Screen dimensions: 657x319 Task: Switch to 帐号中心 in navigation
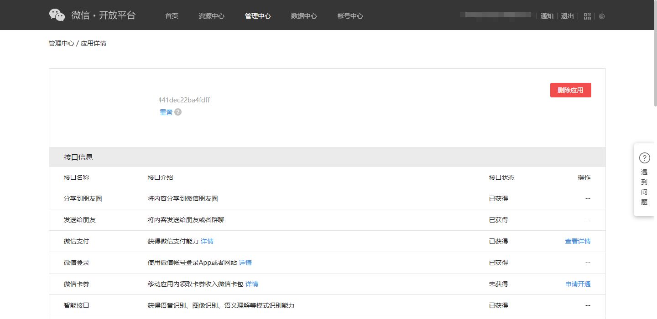pos(350,16)
